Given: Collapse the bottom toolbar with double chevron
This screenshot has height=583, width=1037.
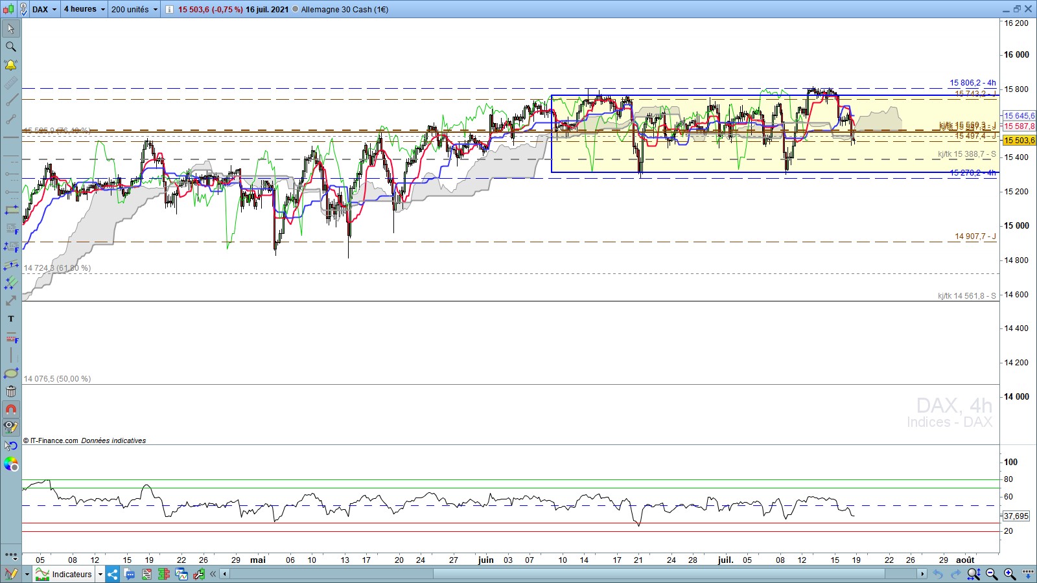Looking at the screenshot, I should click(213, 574).
